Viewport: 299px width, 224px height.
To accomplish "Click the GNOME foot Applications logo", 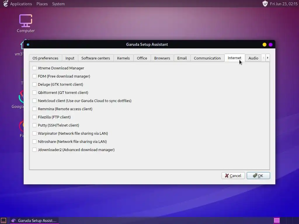I will click(6, 3).
